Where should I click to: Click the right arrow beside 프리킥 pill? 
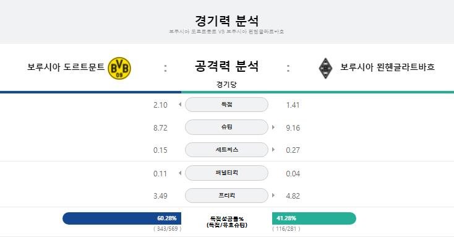coord(273,196)
